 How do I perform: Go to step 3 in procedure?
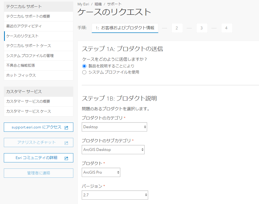(x=202, y=28)
